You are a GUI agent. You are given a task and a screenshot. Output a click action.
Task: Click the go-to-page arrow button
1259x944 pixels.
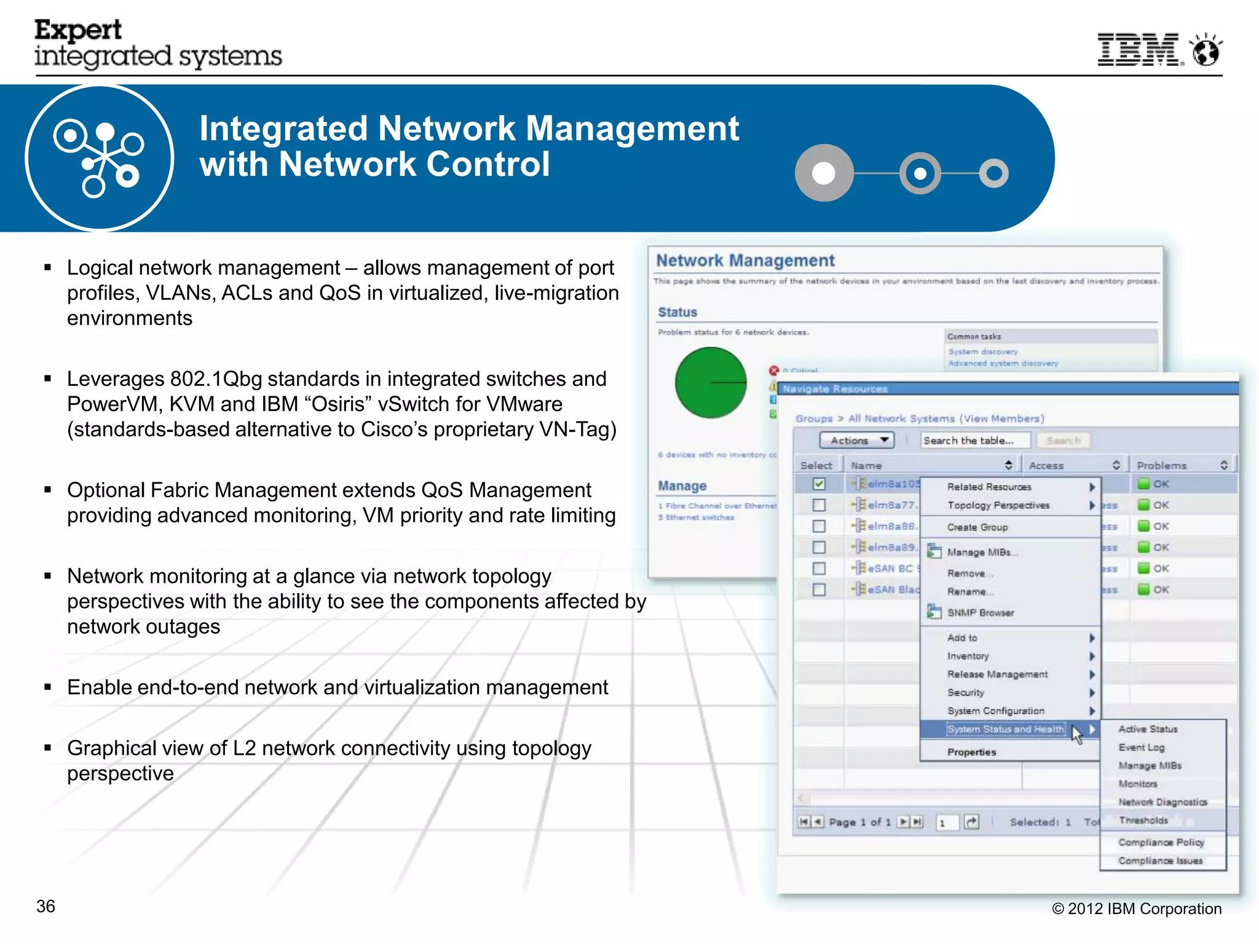971,822
